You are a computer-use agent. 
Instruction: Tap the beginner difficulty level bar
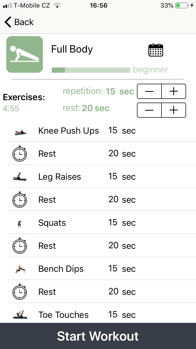pos(91,70)
